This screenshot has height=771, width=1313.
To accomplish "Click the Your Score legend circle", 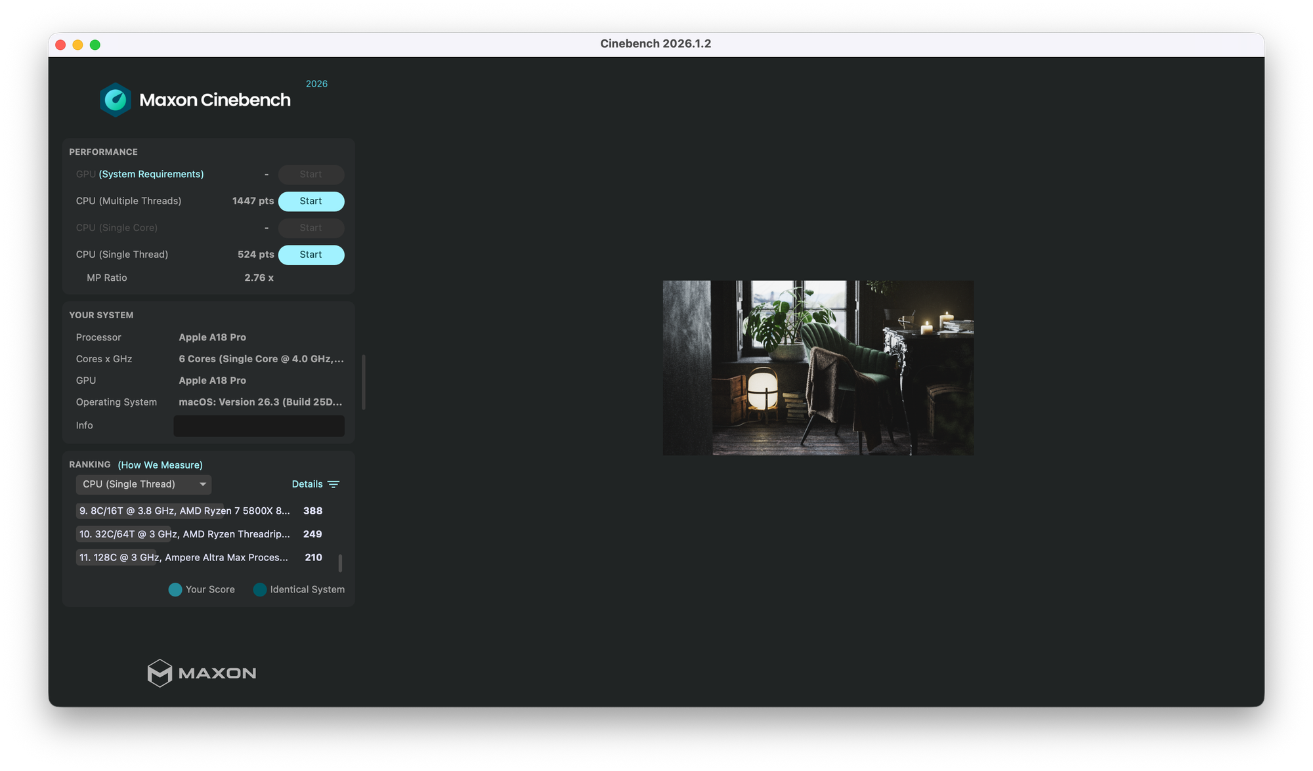I will coord(175,589).
